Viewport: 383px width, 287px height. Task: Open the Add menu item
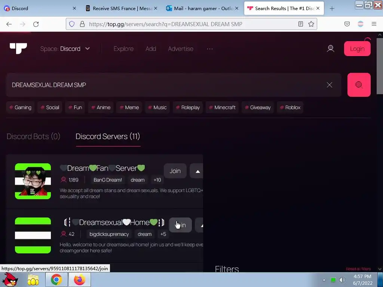[151, 49]
